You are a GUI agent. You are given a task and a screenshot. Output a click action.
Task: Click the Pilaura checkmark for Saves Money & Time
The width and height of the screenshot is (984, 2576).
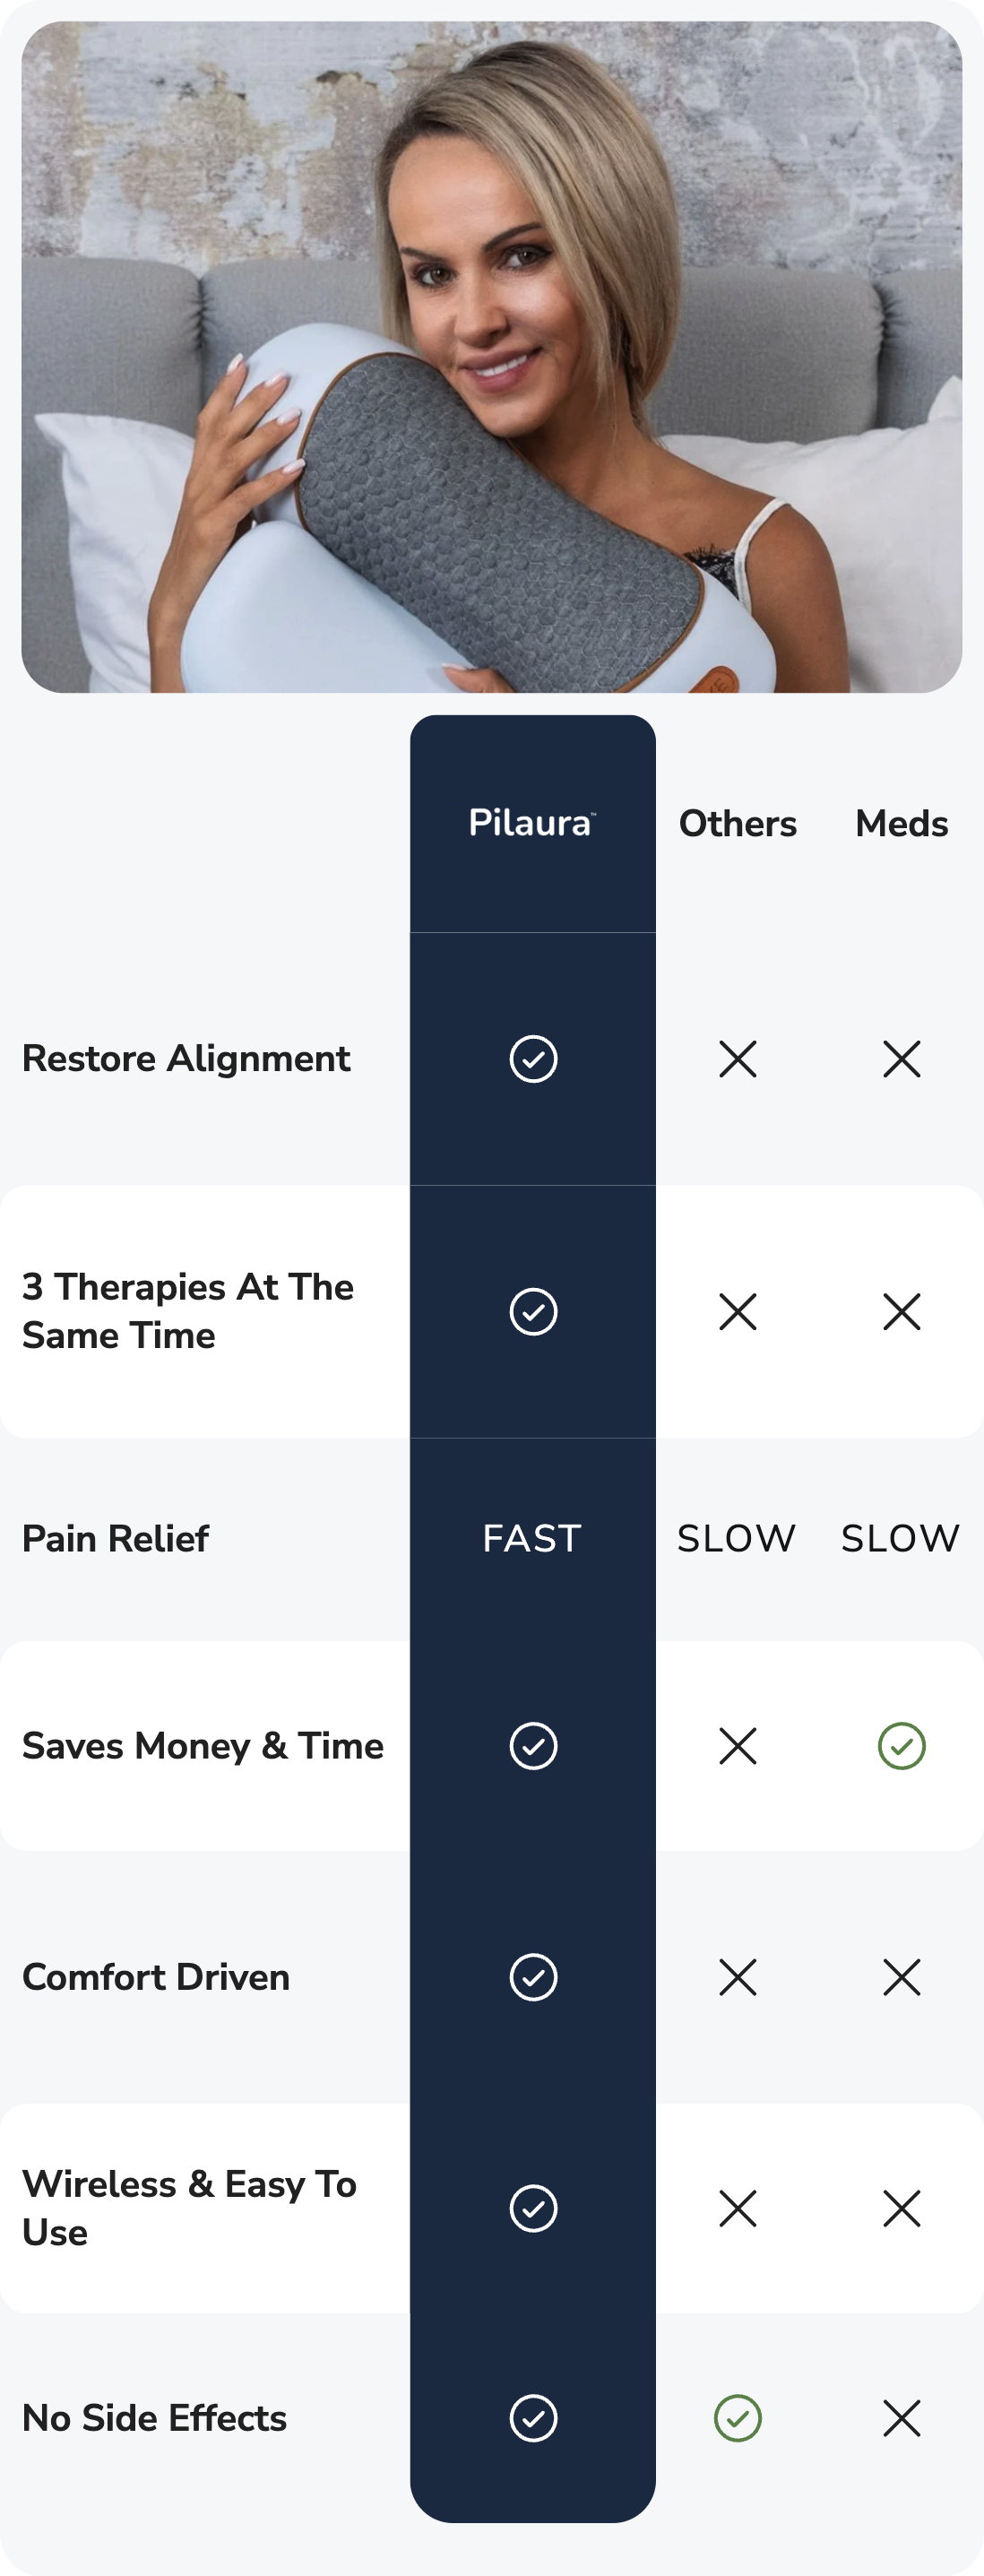(x=533, y=1746)
